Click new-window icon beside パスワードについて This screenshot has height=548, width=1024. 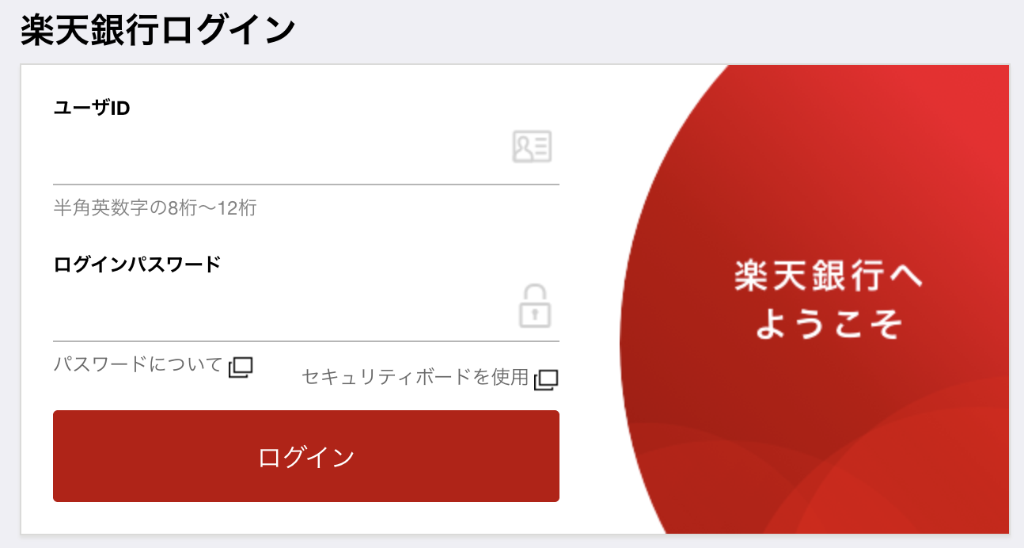coord(241,367)
